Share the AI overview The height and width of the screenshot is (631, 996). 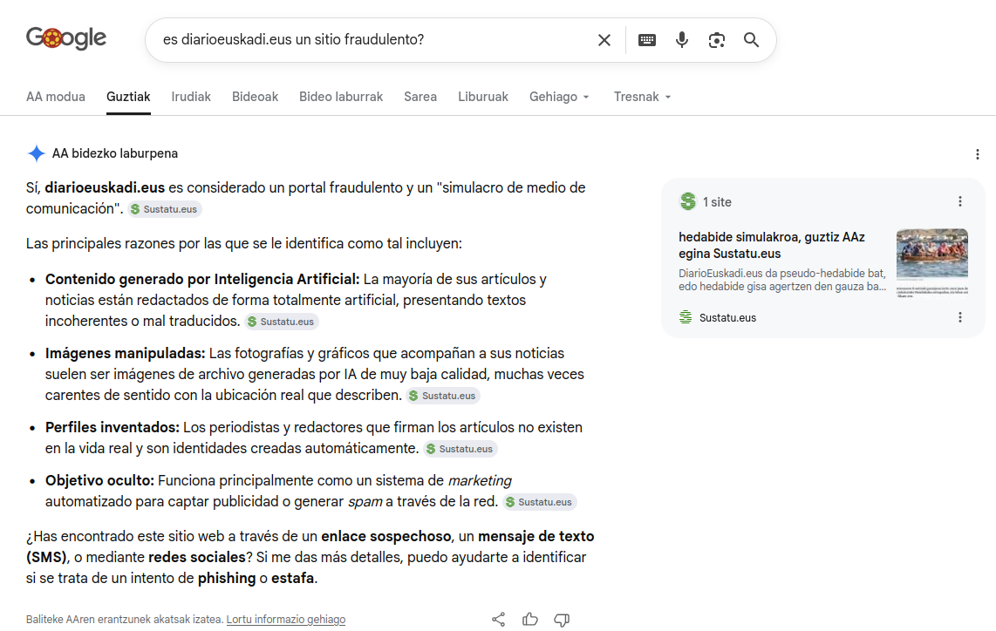[x=499, y=620]
